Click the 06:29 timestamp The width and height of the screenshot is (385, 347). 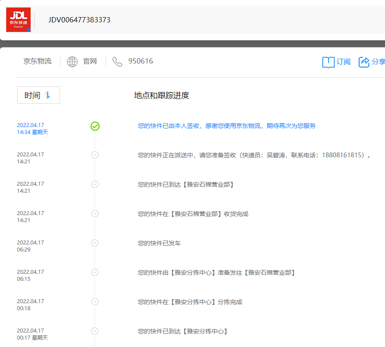click(x=24, y=249)
